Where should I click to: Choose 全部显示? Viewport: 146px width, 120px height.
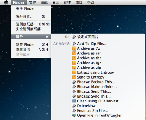(x=31, y=54)
